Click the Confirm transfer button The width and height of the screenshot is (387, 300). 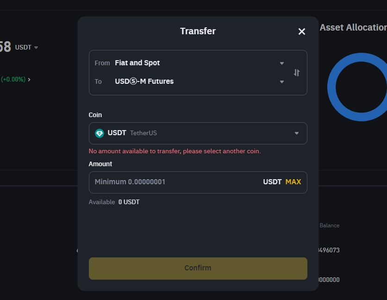(x=198, y=269)
